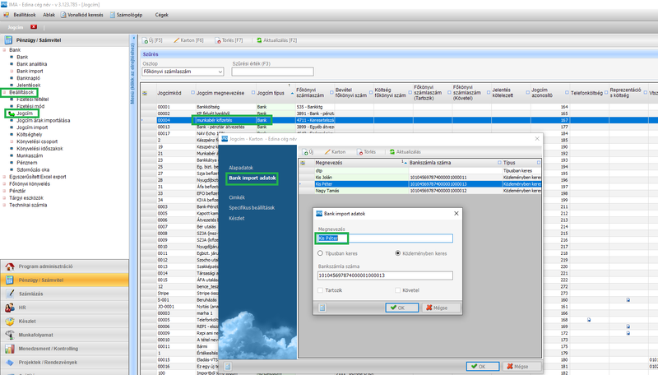Confirm Bank import adatok dialog with OK

coord(401,308)
